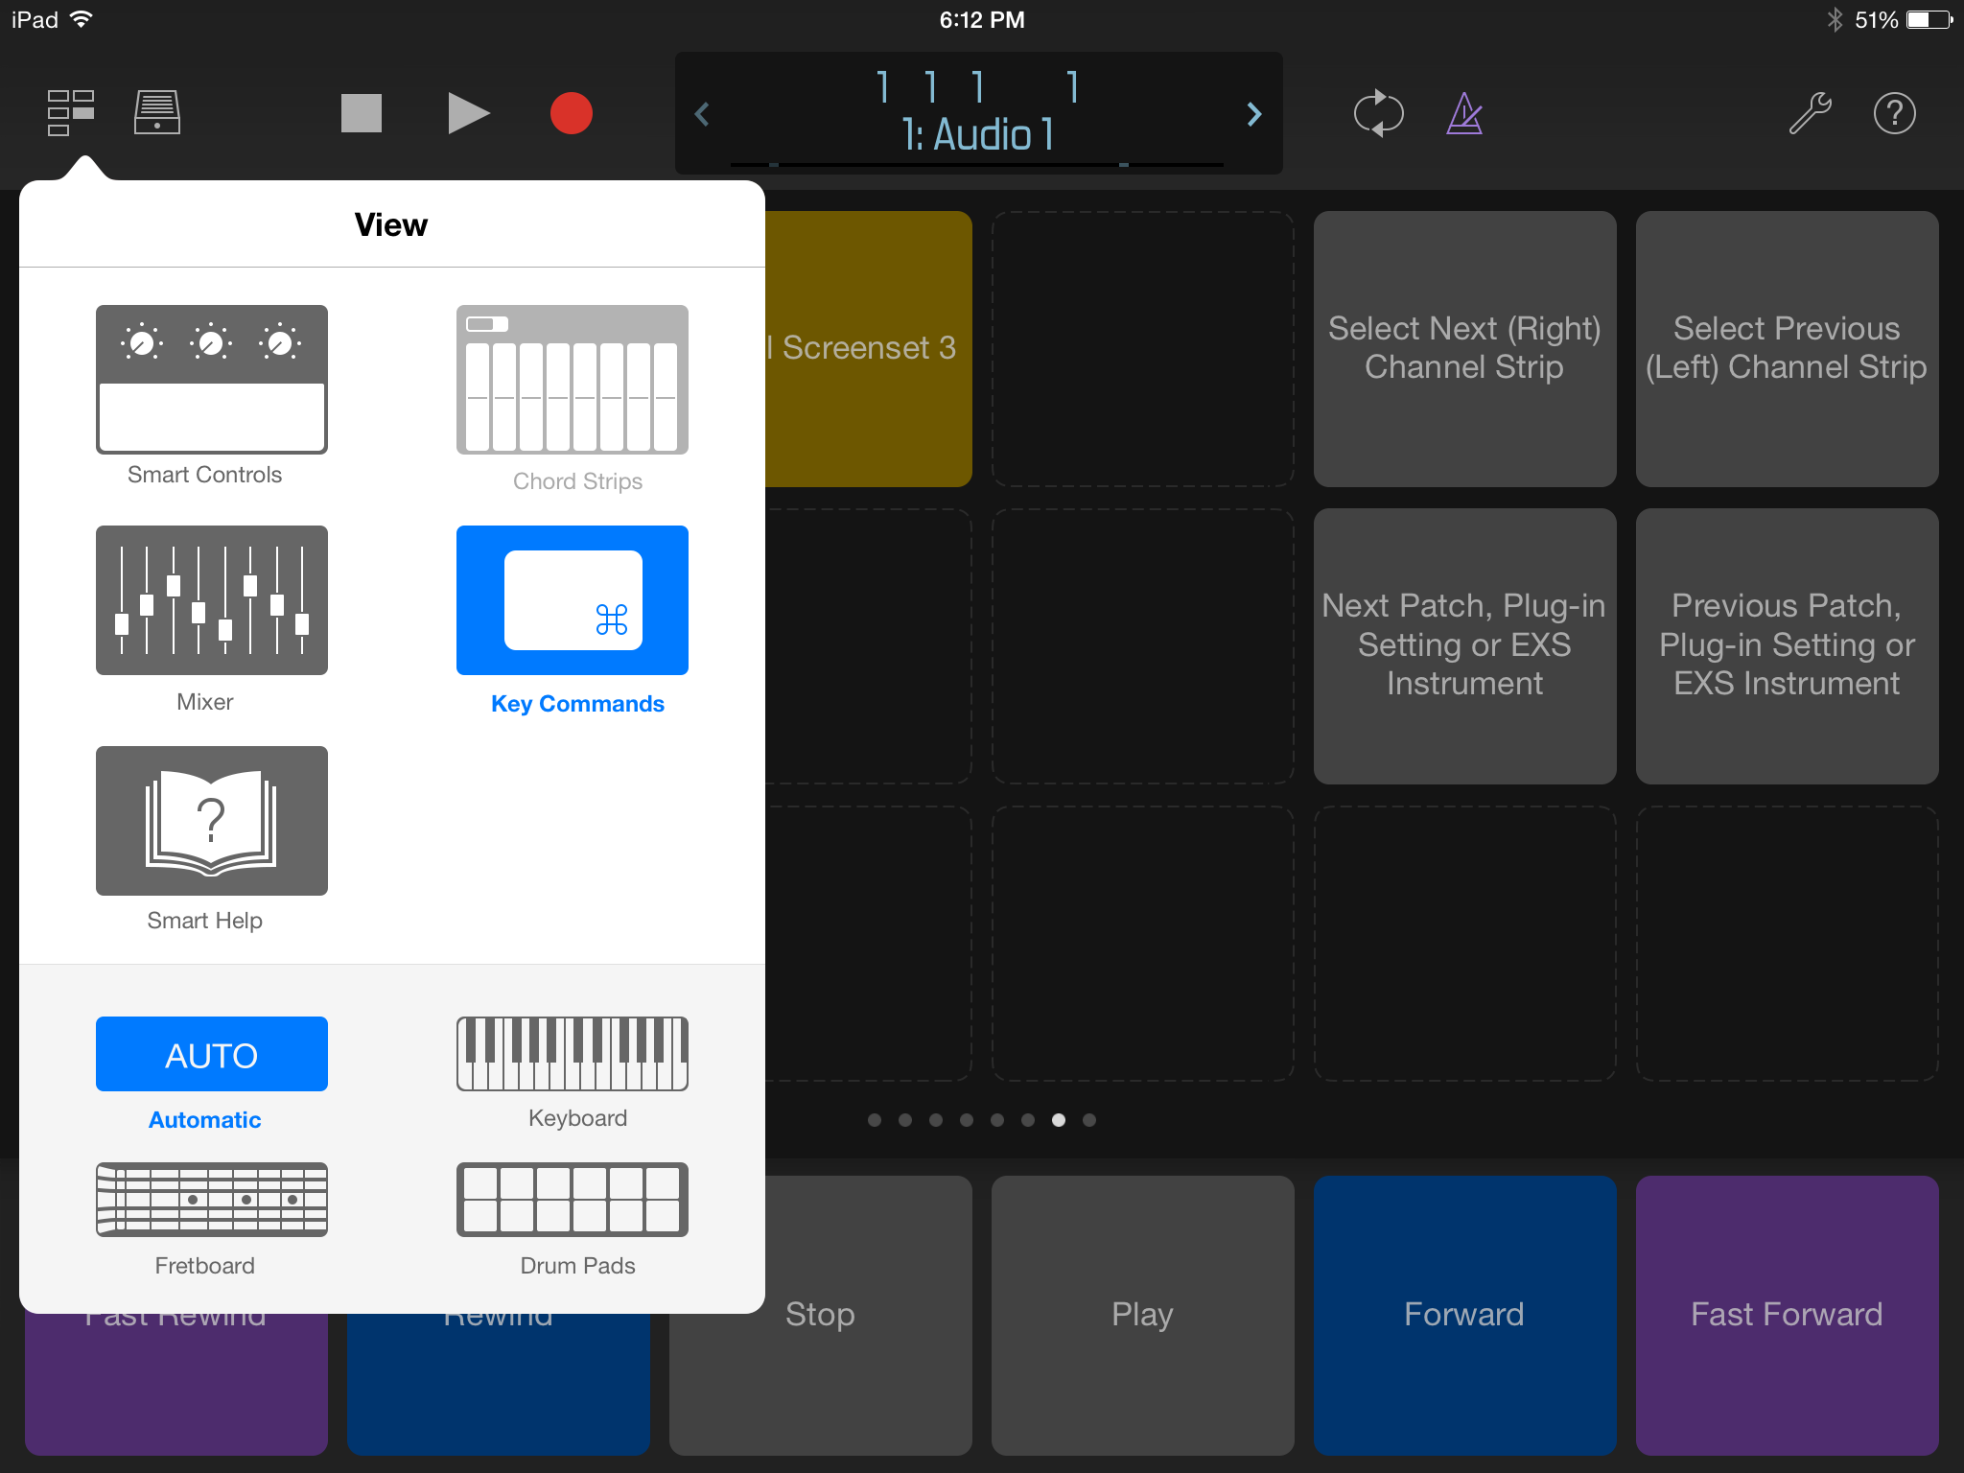Open the Mixer view icon
The width and height of the screenshot is (1964, 1473).
[x=211, y=600]
